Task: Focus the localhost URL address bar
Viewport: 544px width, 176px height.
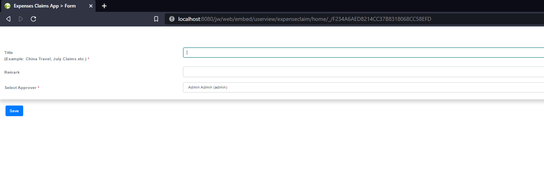Action: (307, 19)
